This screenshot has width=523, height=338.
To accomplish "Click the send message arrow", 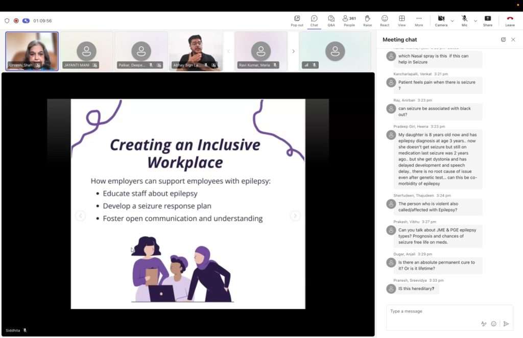I will [x=506, y=324].
